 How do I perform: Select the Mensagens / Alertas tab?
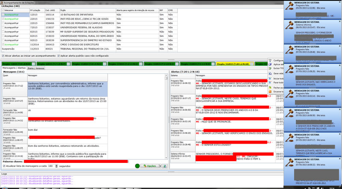click(14, 68)
